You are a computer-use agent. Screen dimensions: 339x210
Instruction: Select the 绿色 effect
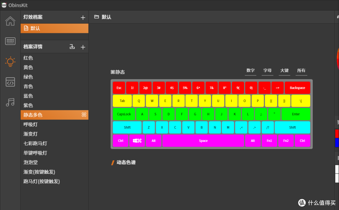point(55,77)
